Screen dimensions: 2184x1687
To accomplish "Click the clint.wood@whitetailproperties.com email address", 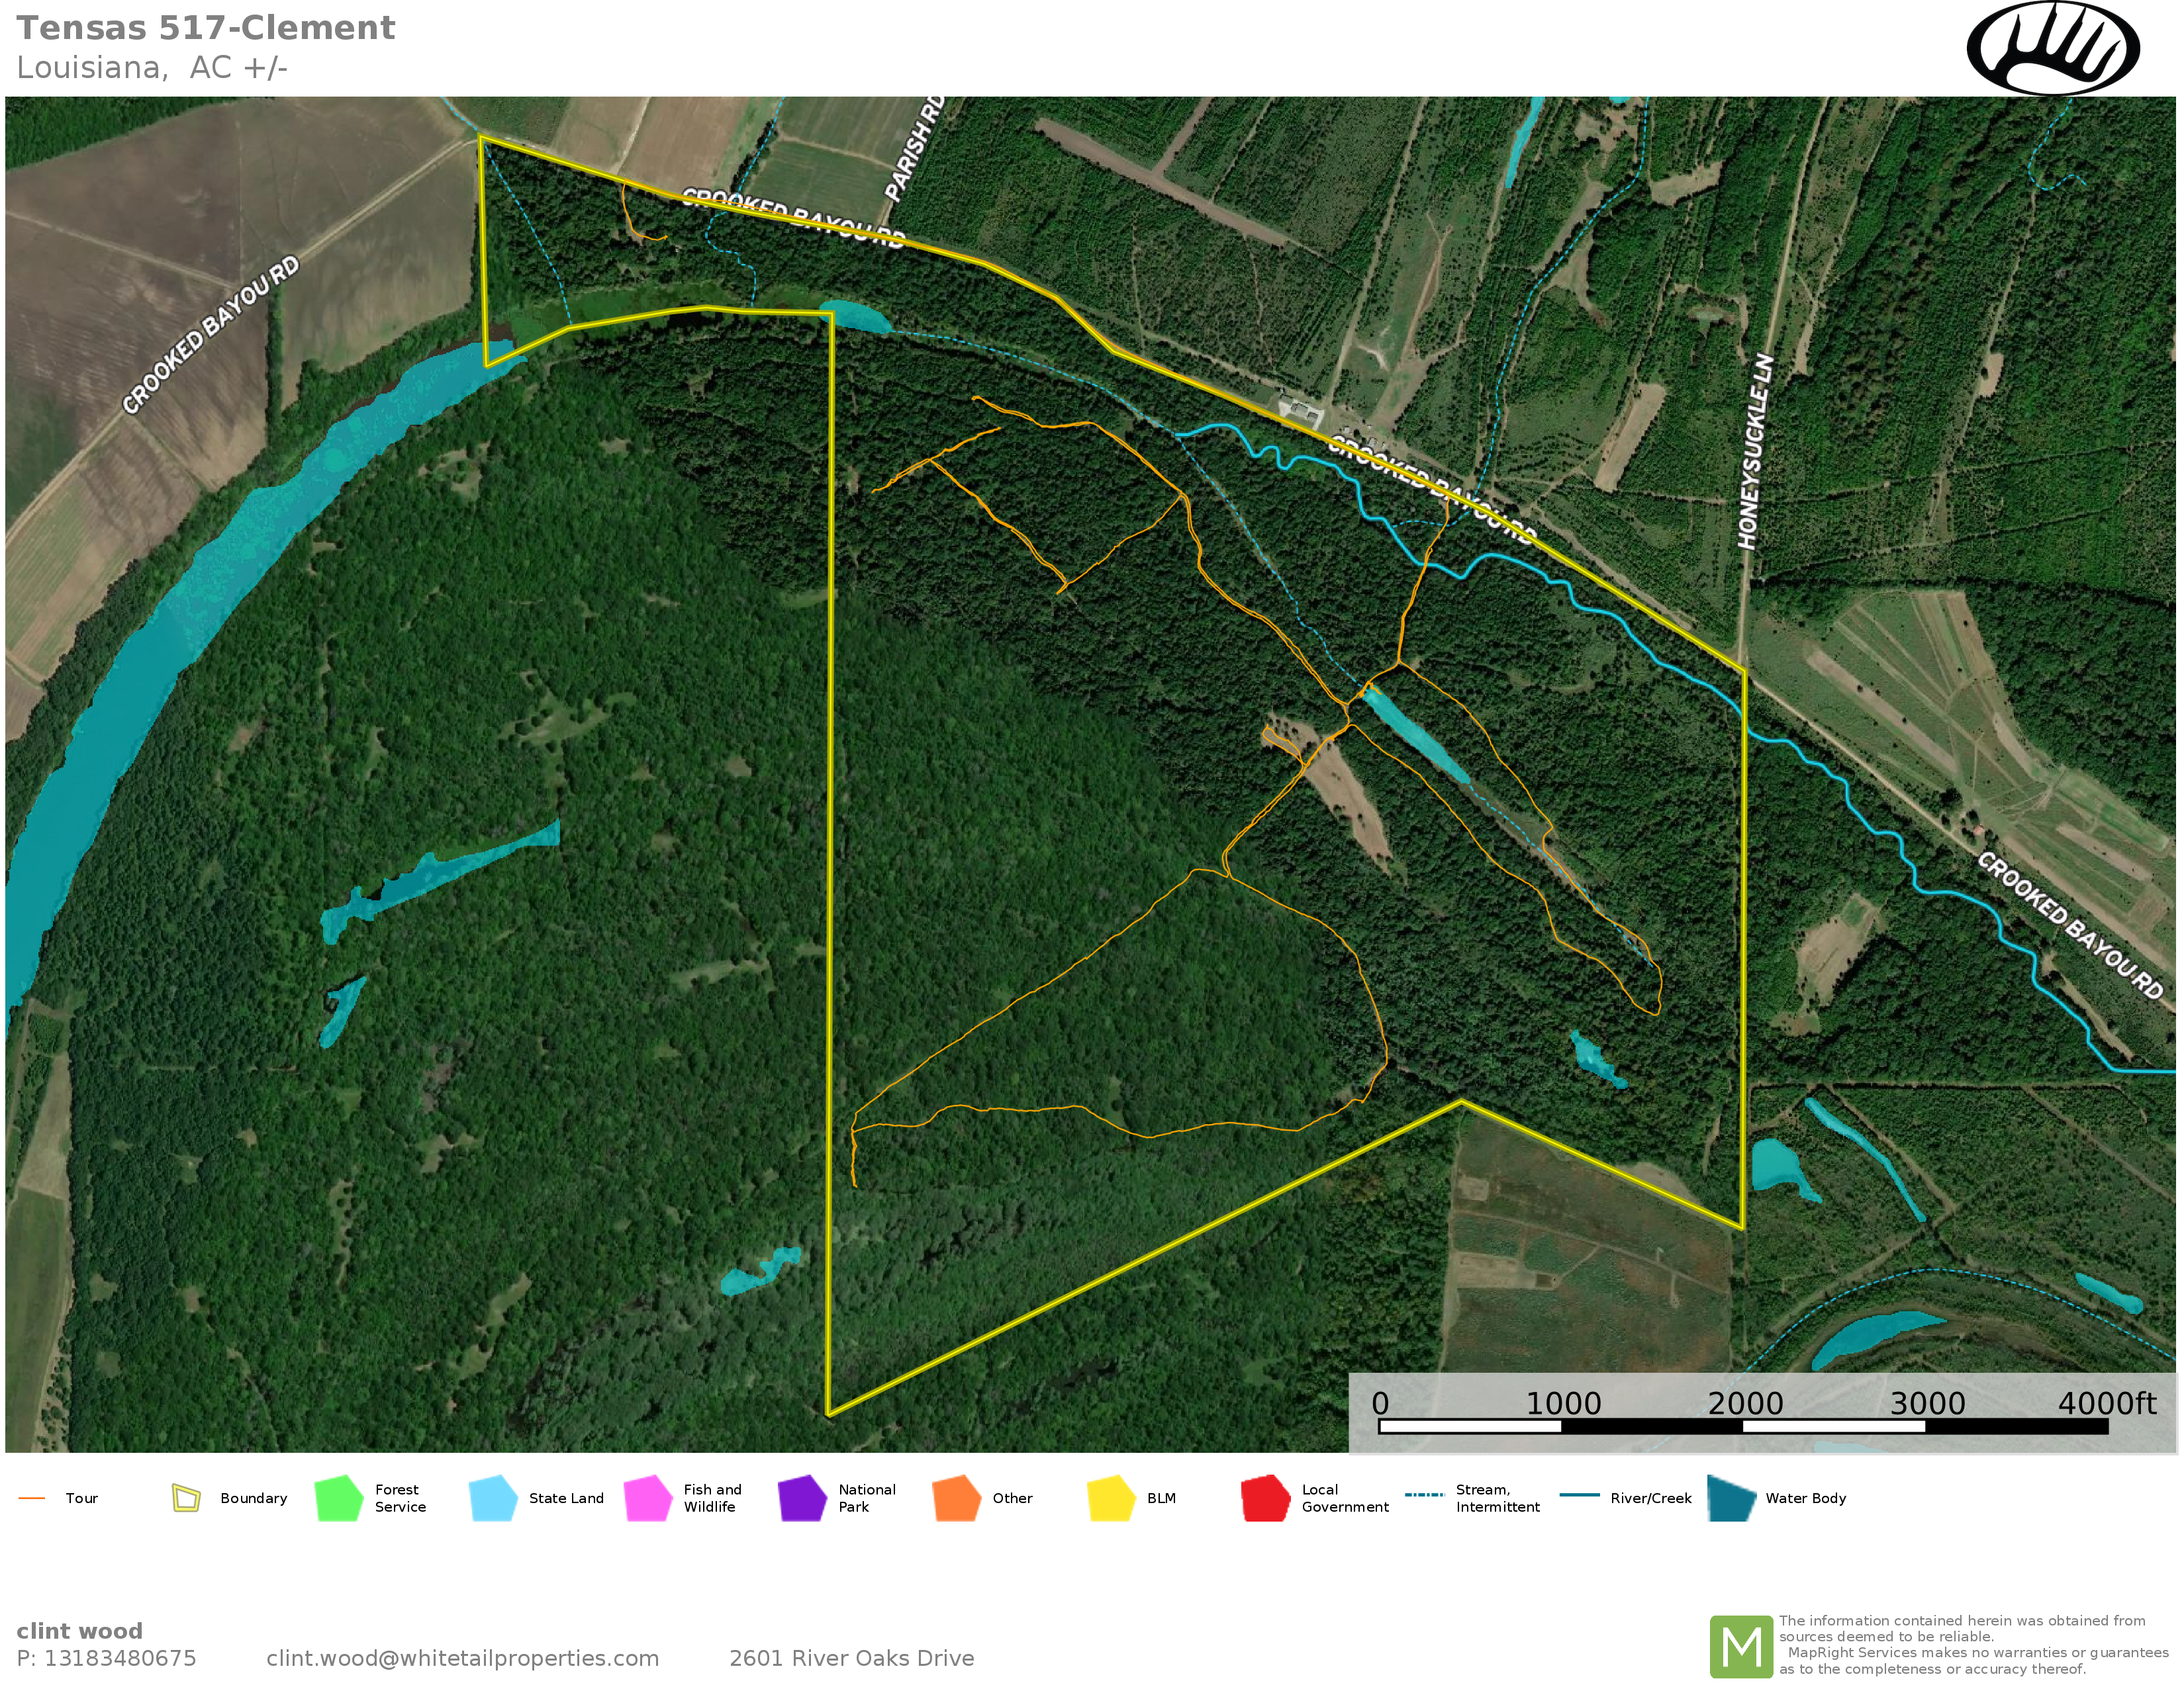I will [x=462, y=1658].
